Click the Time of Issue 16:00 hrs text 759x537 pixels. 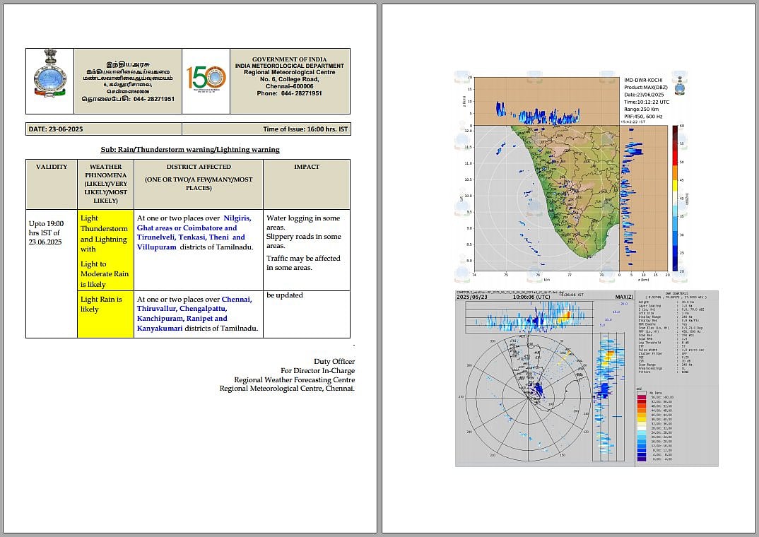(x=304, y=129)
